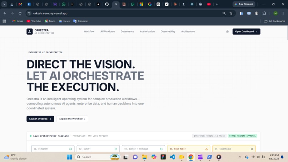The height and width of the screenshot is (162, 288).
Task: Open the Extensions puzzle icon
Action: click(264, 13)
